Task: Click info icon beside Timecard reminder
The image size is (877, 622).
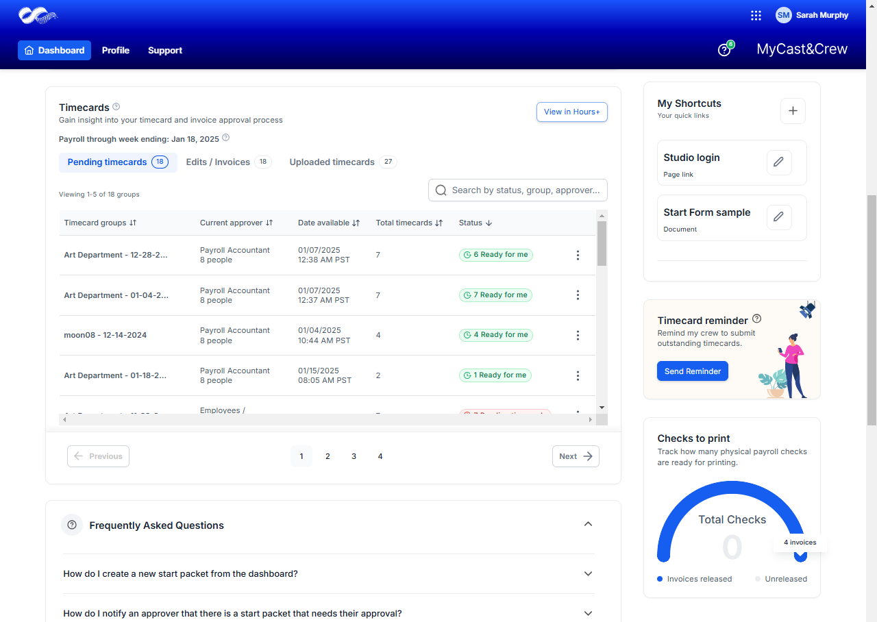Action: click(756, 319)
